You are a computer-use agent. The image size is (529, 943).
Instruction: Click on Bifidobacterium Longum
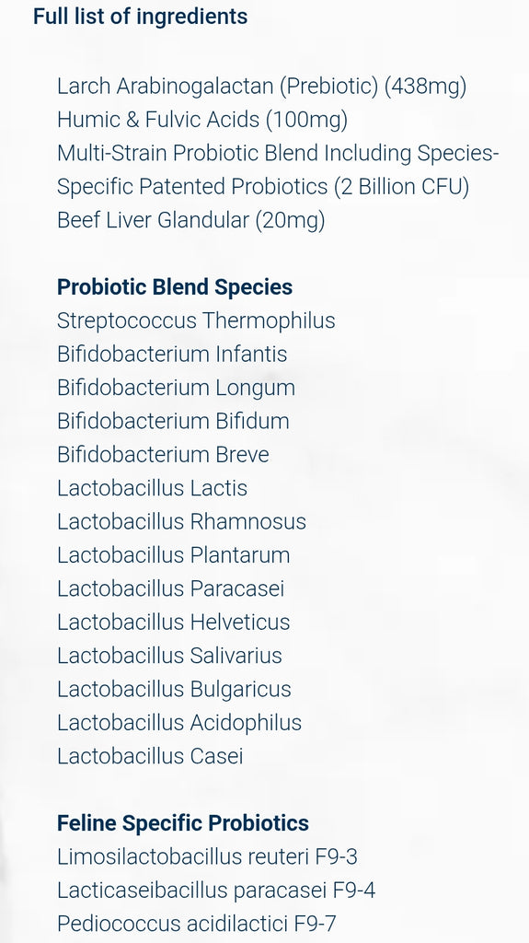tap(176, 388)
